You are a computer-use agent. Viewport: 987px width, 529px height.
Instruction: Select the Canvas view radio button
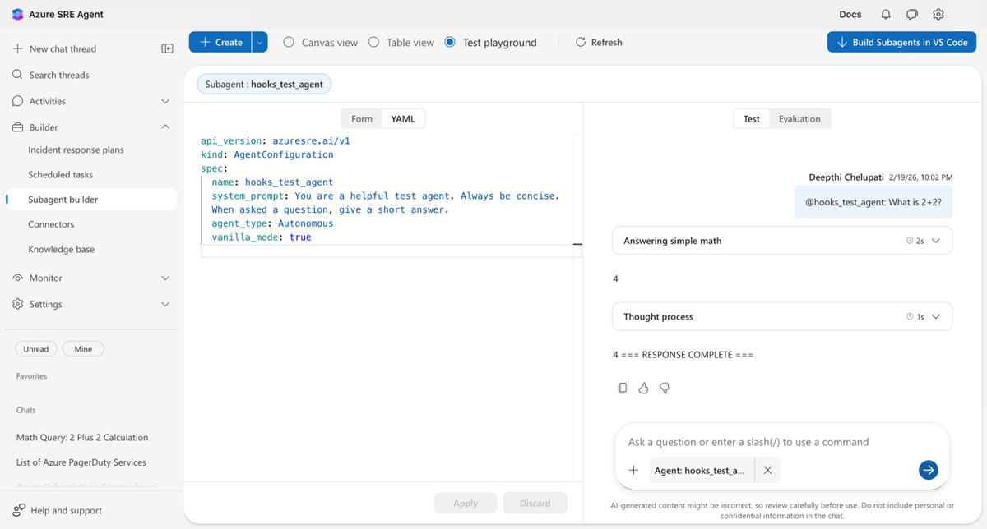(x=289, y=43)
